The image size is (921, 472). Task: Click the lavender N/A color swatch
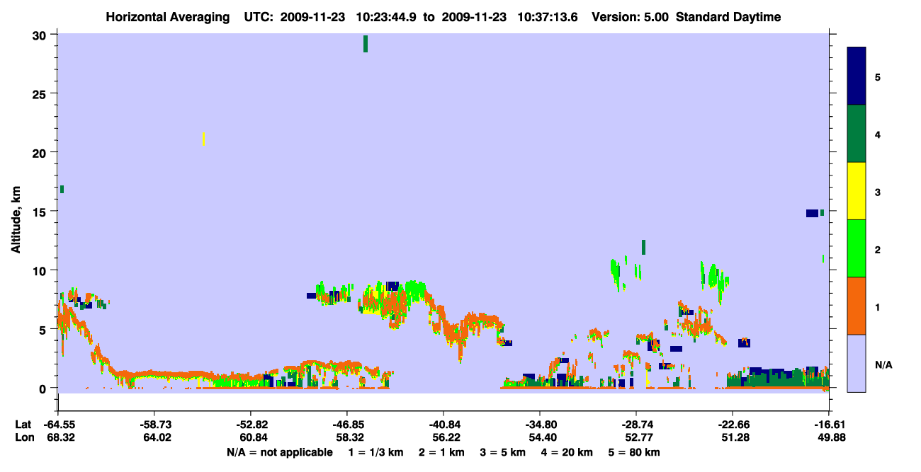[857, 363]
